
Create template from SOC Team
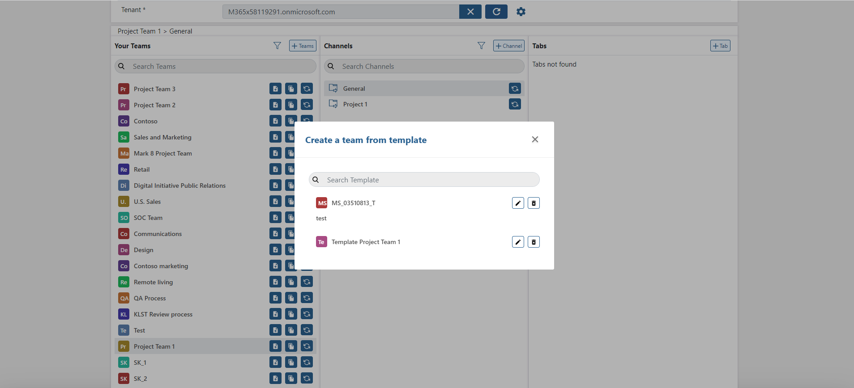275,217
